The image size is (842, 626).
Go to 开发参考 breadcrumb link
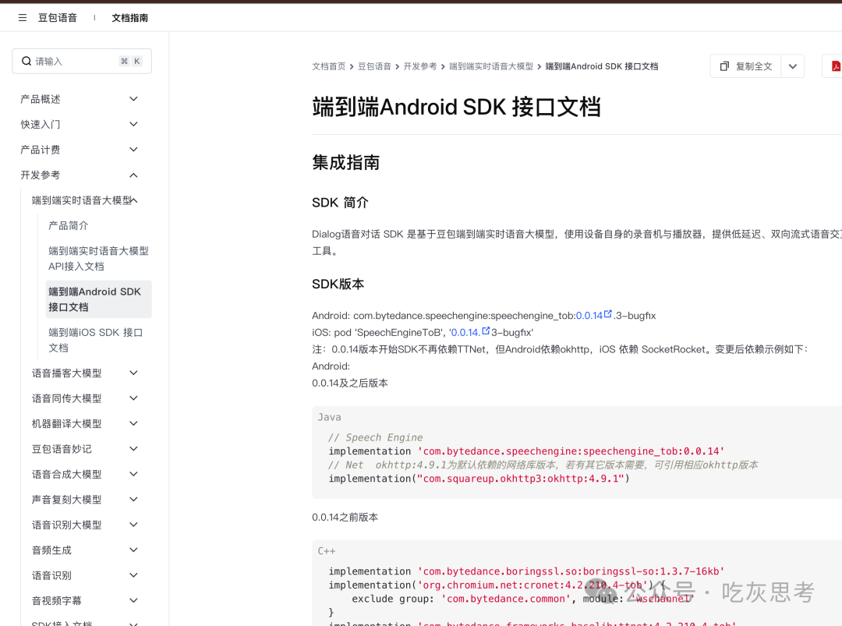420,66
